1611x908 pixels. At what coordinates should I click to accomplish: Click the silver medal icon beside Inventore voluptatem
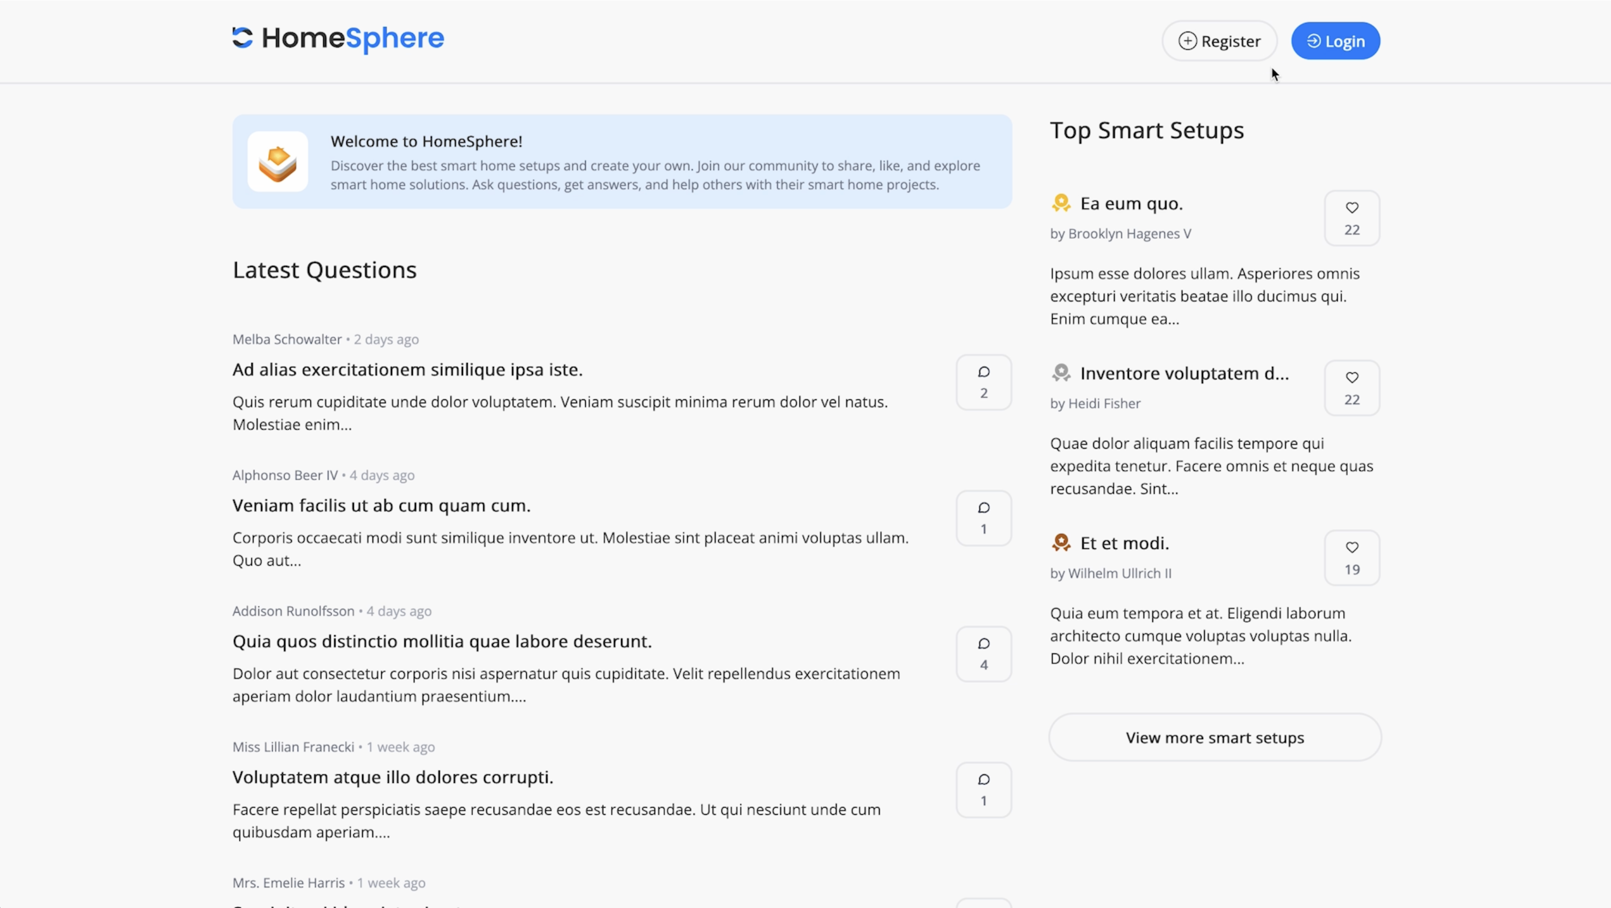pyautogui.click(x=1061, y=373)
